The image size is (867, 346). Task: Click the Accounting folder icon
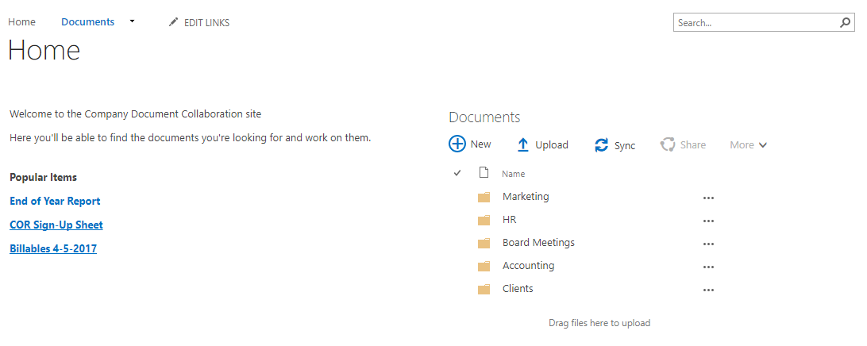click(484, 266)
